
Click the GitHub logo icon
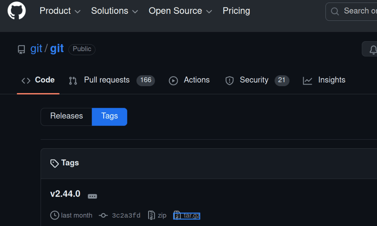coord(17,11)
